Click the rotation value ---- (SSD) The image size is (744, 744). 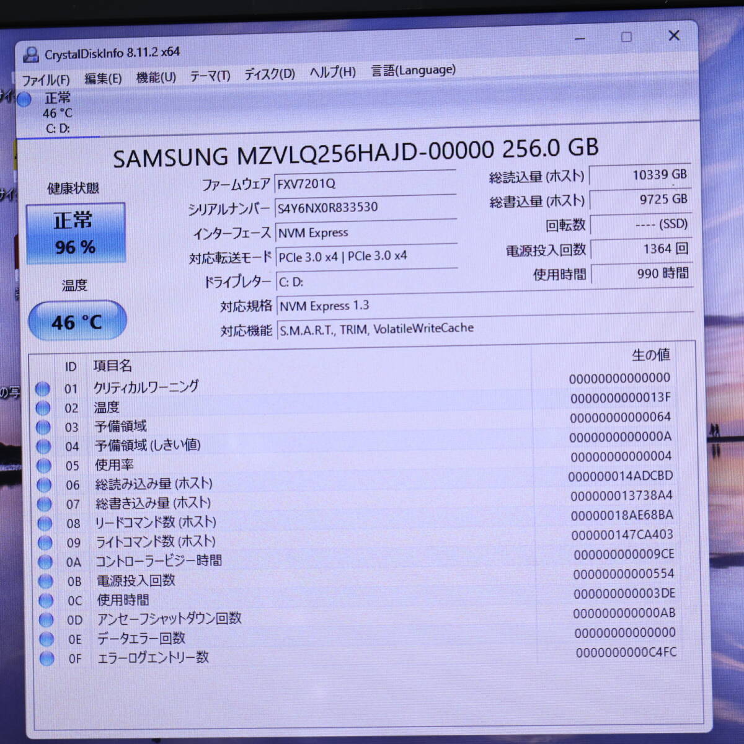641,224
